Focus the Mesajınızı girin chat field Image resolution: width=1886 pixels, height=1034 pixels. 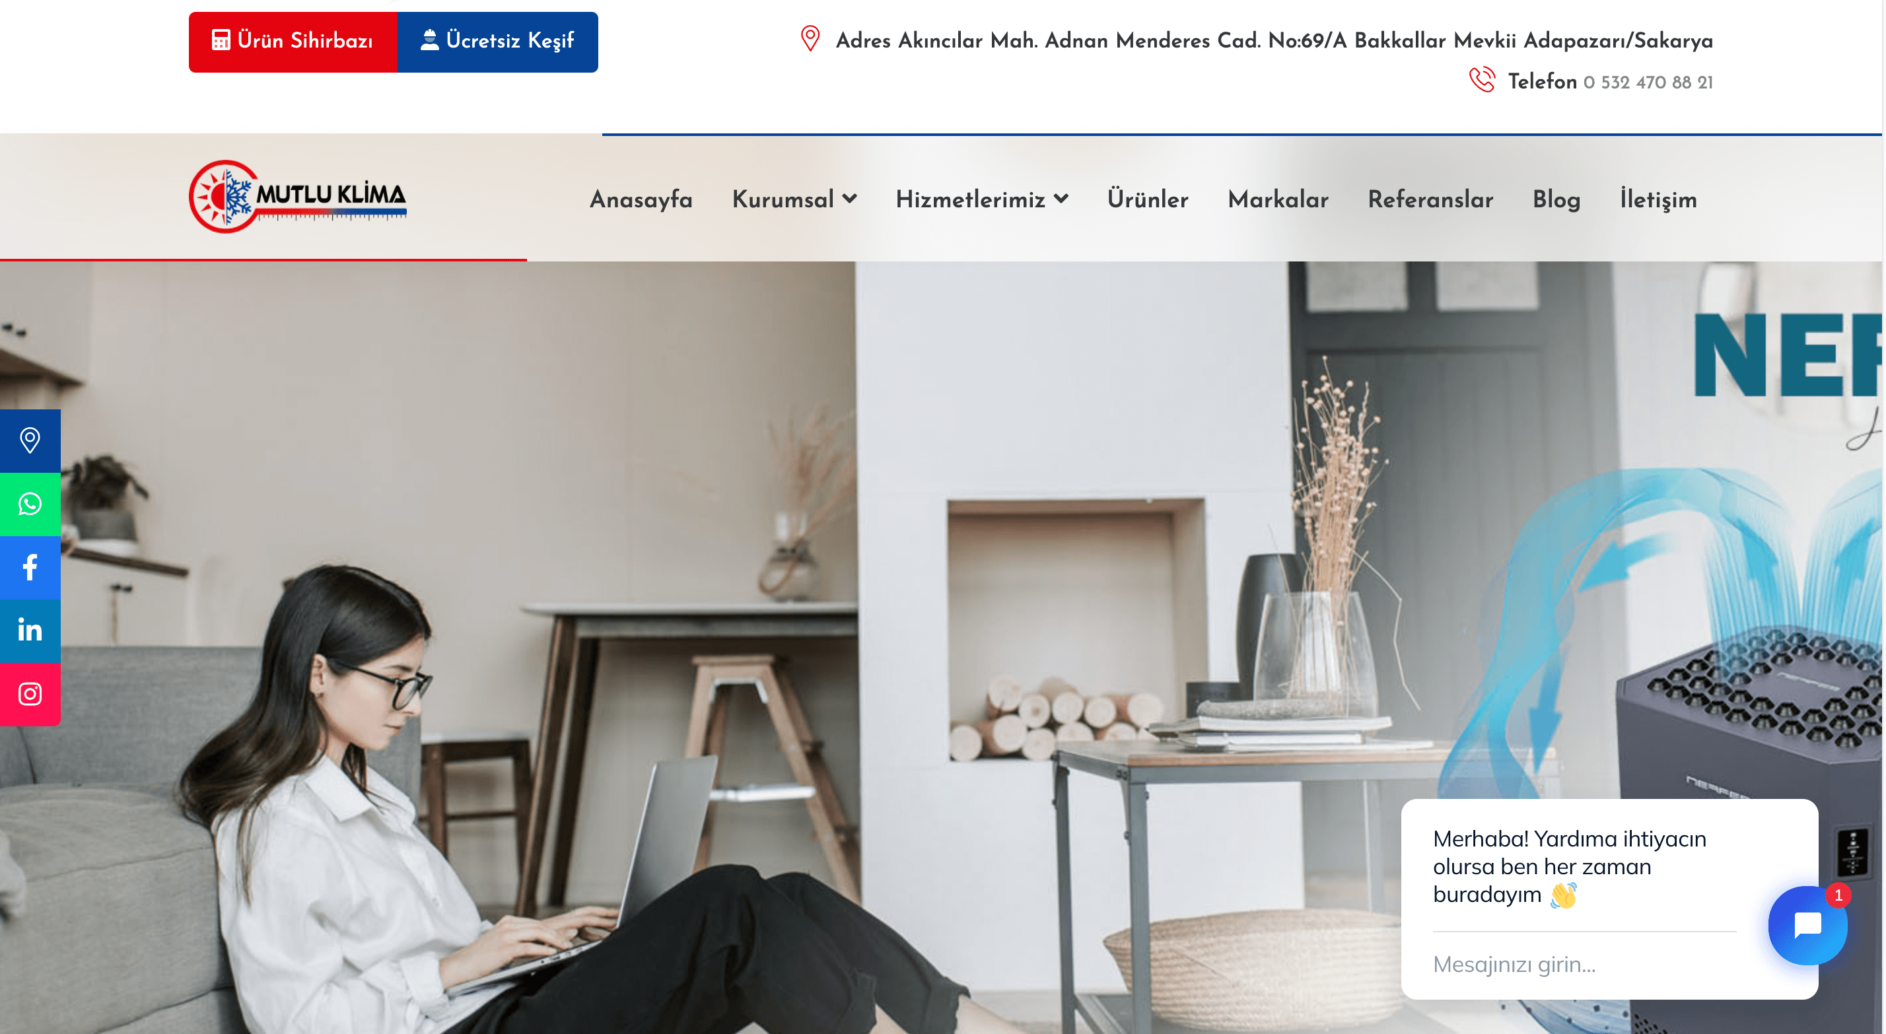(1584, 965)
